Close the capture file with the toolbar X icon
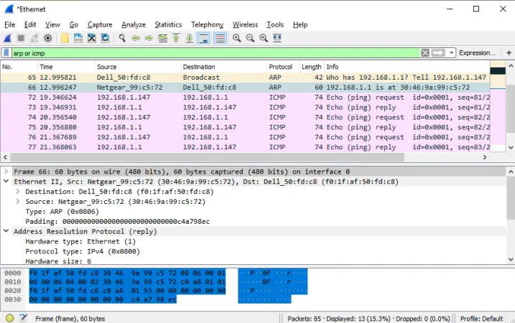The height and width of the screenshot is (323, 515). tap(92, 38)
